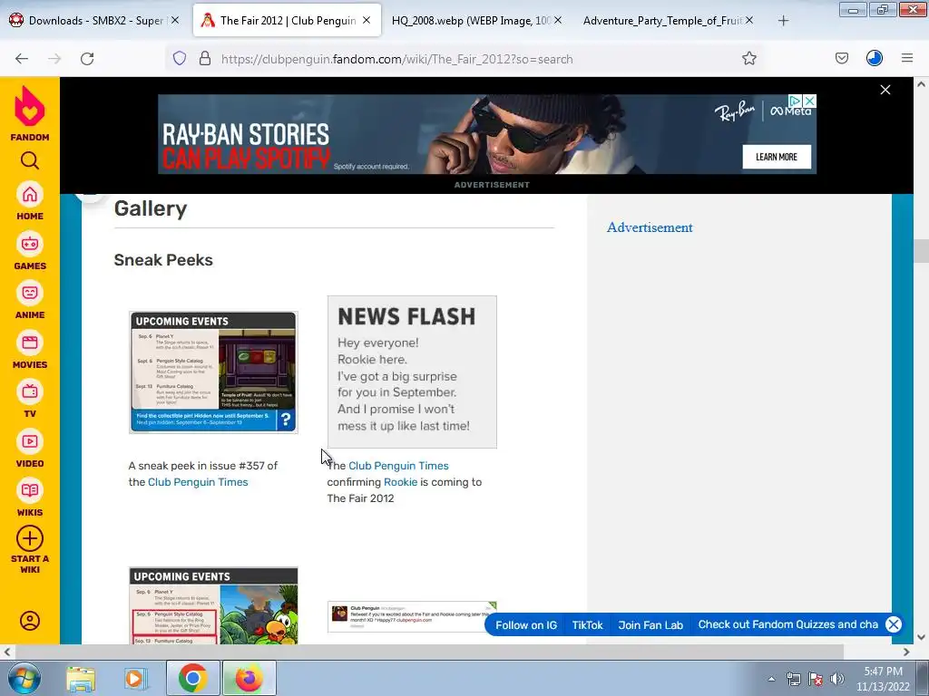Click the horizontal scrollbar left arrow
929x696 pixels.
point(7,652)
